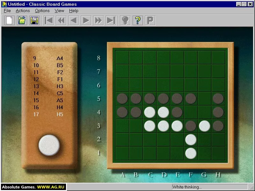Step forward one move

pos(86,20)
